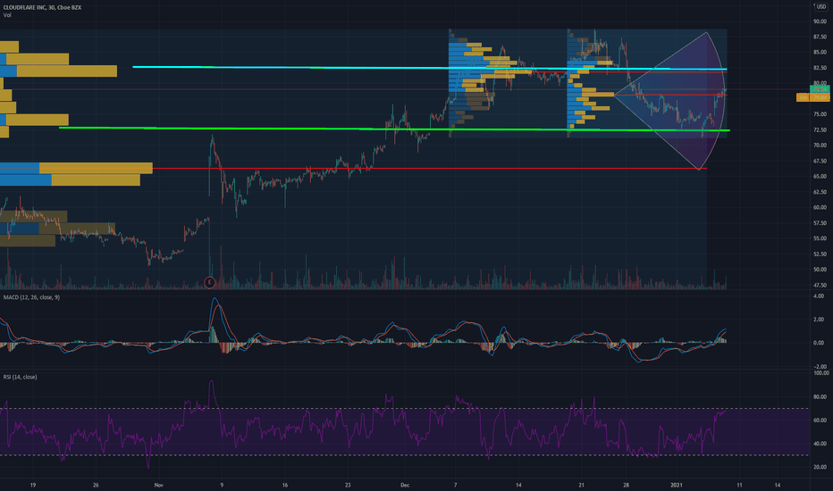Select the cyan horizontal resistance line
Screen dimensions: 833x491
coord(429,68)
